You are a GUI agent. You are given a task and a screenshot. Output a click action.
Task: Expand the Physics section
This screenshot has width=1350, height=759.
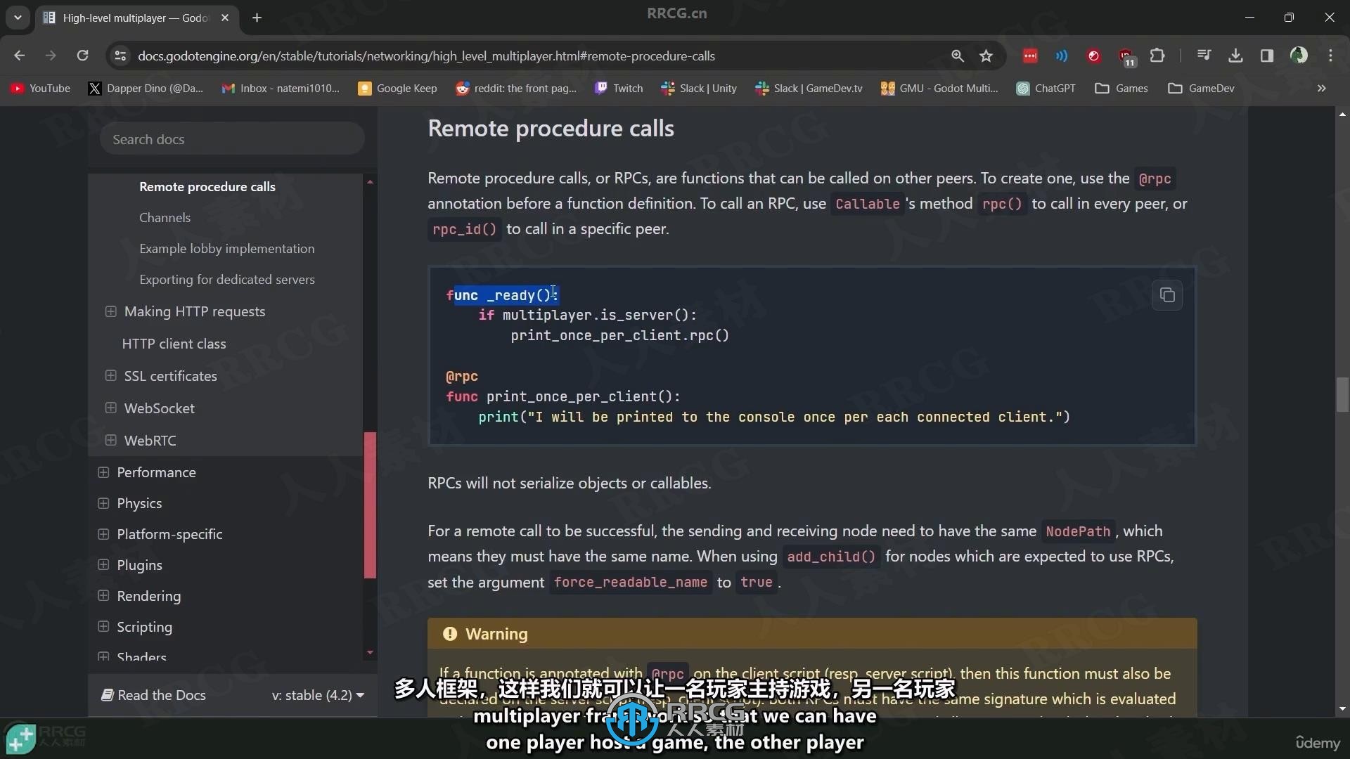pyautogui.click(x=103, y=502)
